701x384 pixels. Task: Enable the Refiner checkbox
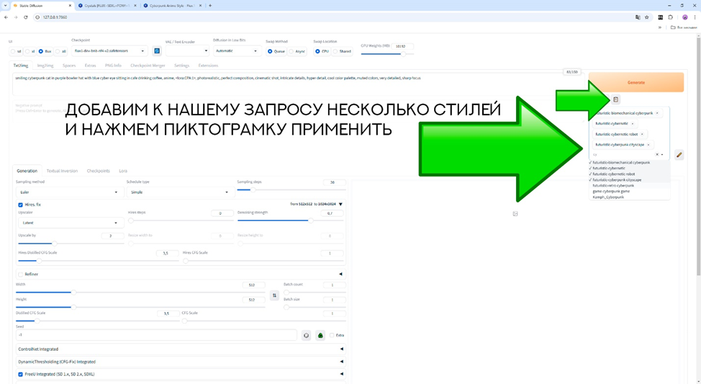pos(21,274)
